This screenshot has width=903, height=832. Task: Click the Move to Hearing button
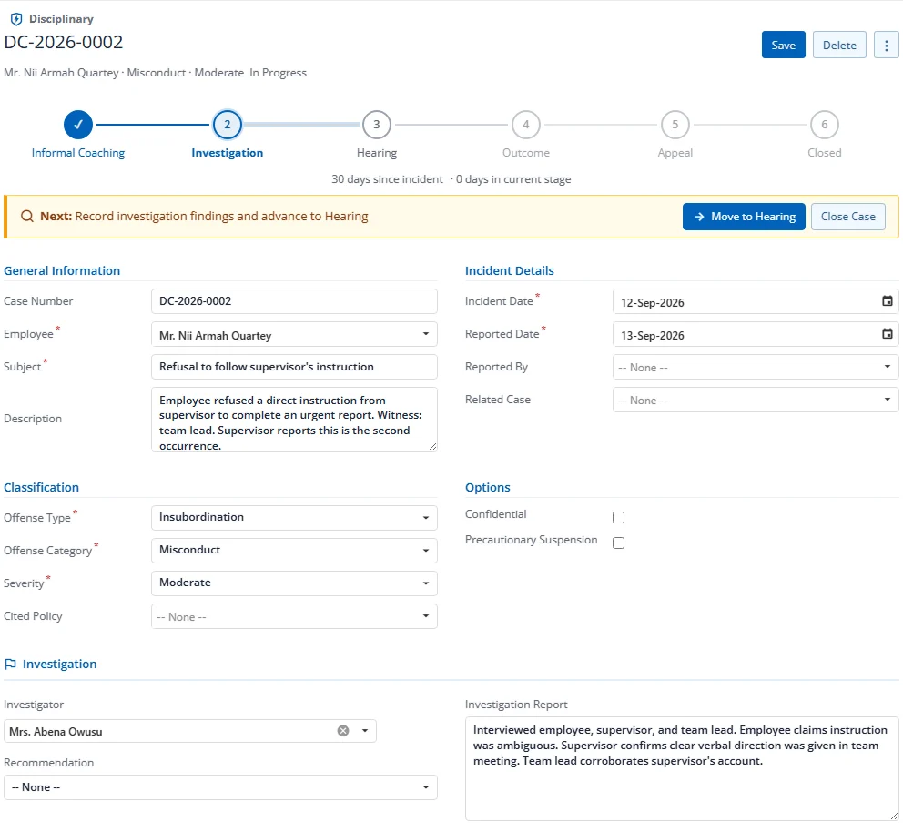point(744,217)
